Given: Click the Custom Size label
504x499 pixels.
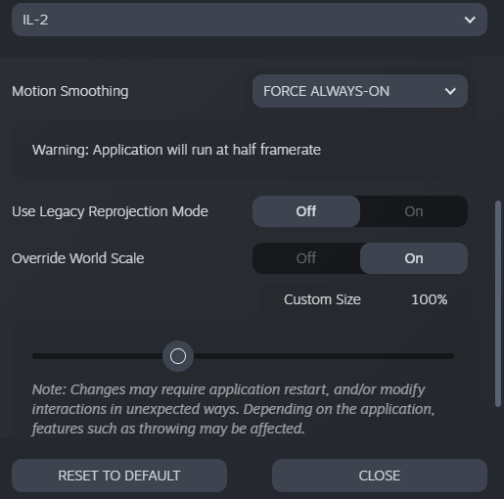Looking at the screenshot, I should (322, 299).
